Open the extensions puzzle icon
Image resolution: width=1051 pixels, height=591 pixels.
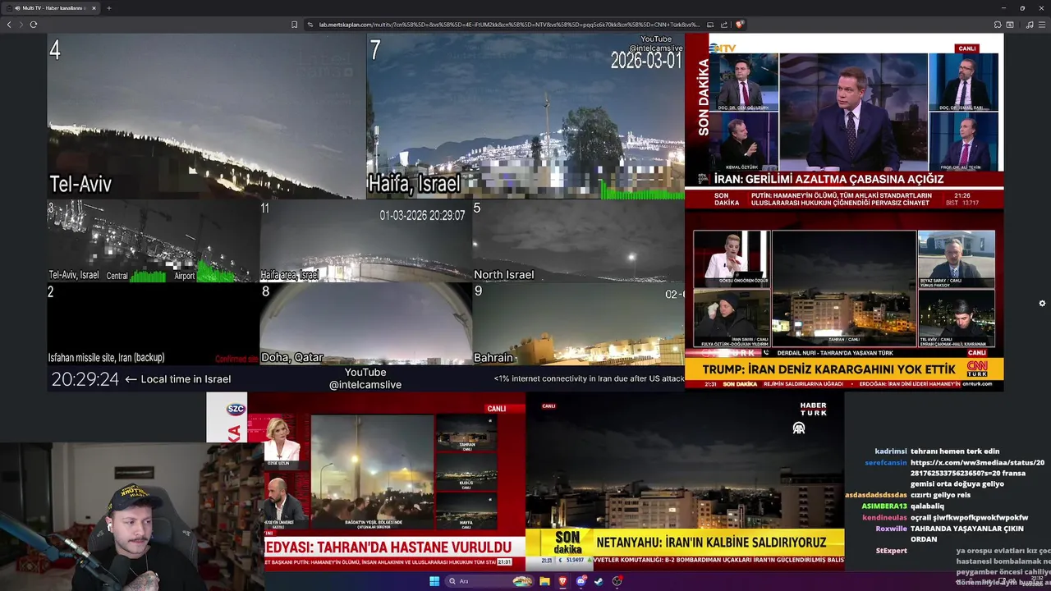(998, 25)
